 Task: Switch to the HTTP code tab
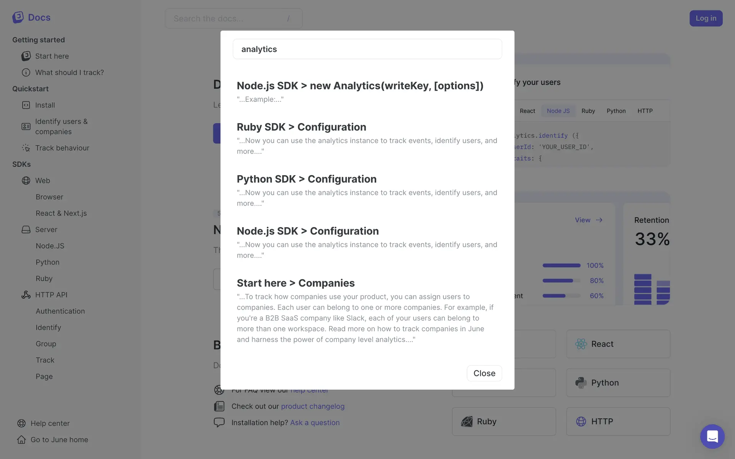tap(645, 111)
